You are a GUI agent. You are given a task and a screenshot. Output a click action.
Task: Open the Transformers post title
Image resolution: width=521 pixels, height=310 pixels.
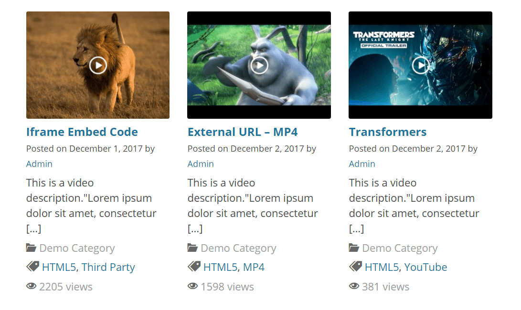coord(387,132)
